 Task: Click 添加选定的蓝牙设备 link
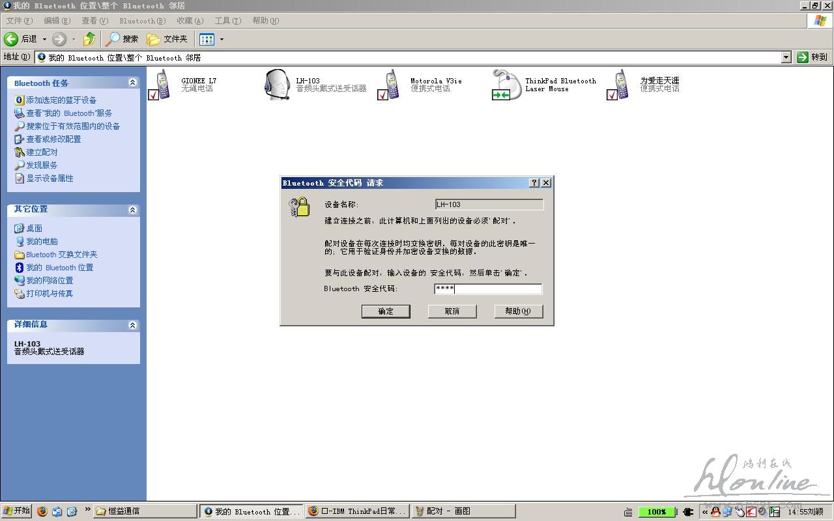61,100
